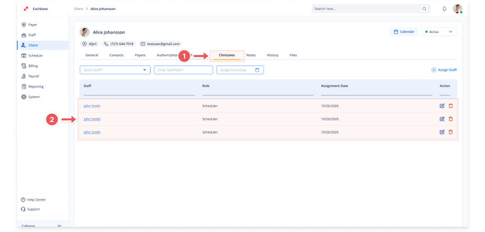Click the search magnifier icon

tap(424, 8)
